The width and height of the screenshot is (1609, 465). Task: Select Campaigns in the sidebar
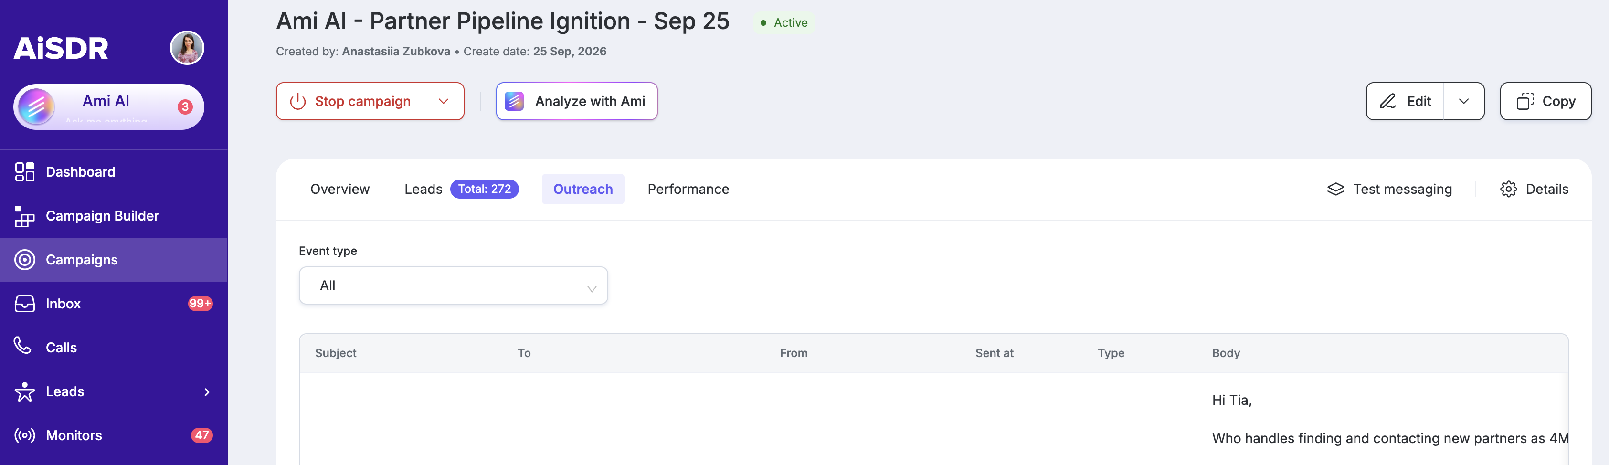click(114, 260)
